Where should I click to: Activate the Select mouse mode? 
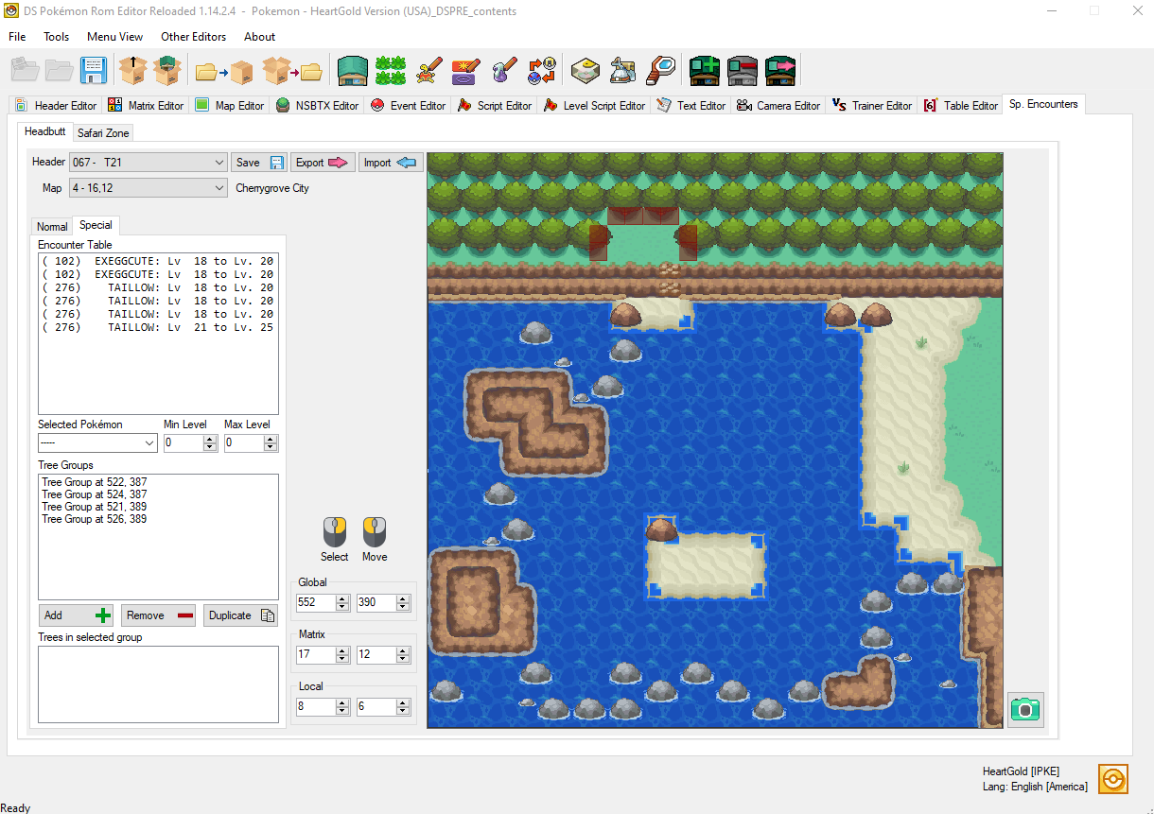334,532
